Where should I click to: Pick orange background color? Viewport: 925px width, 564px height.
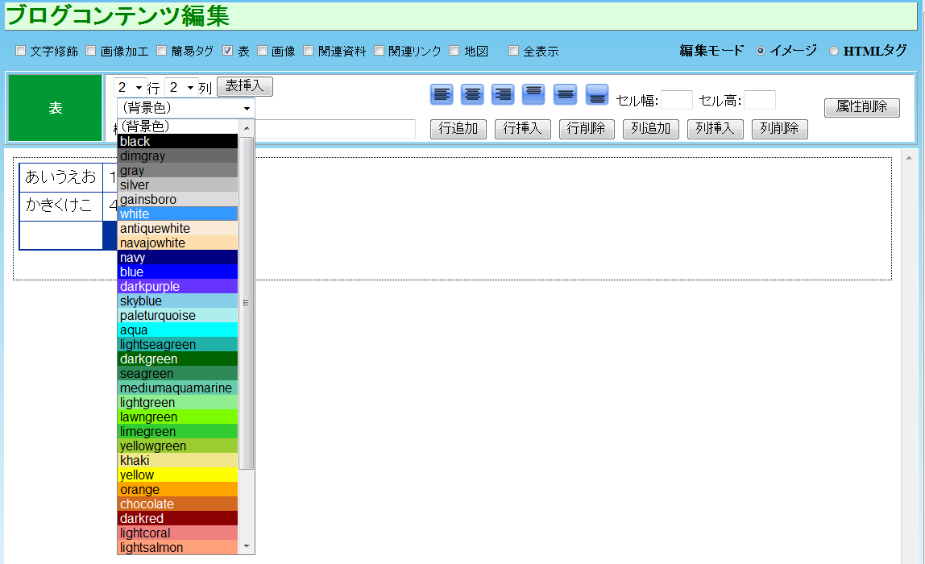coord(177,490)
